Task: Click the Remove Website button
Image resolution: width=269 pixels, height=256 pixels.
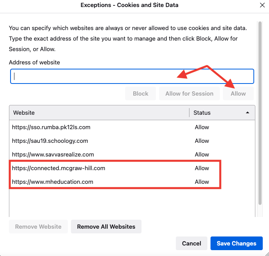Action: tap(38, 226)
